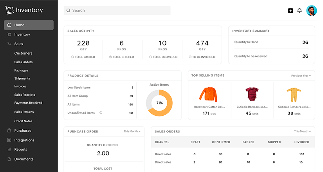Screen dimensions: 323x172
Task: Click the Integrations icon in sidebar
Action: point(9,140)
